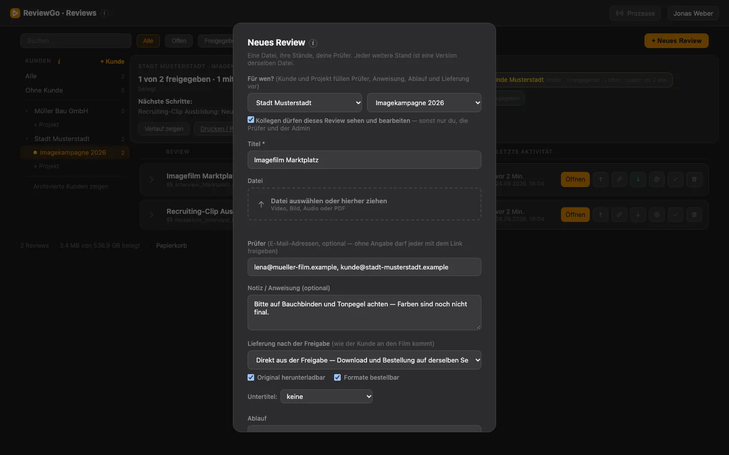Click the + Kunde link in the sidebar
This screenshot has width=729, height=455.
click(x=112, y=62)
